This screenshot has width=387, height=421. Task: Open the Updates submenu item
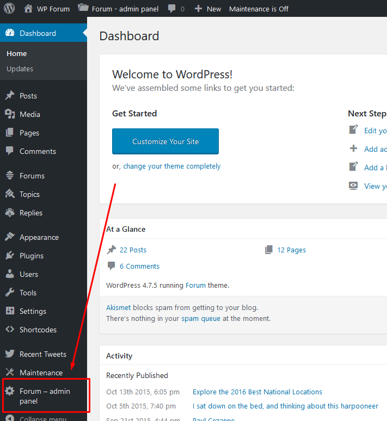[x=20, y=69]
